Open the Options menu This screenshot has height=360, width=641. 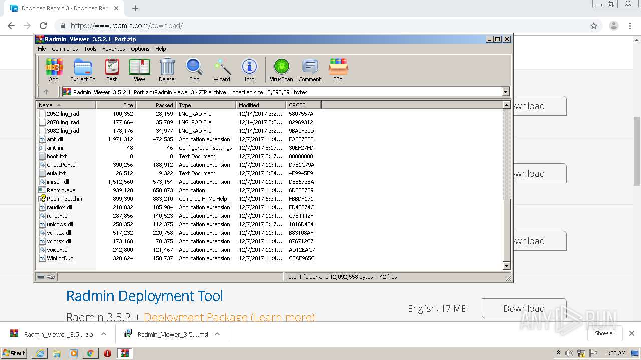[x=140, y=49]
